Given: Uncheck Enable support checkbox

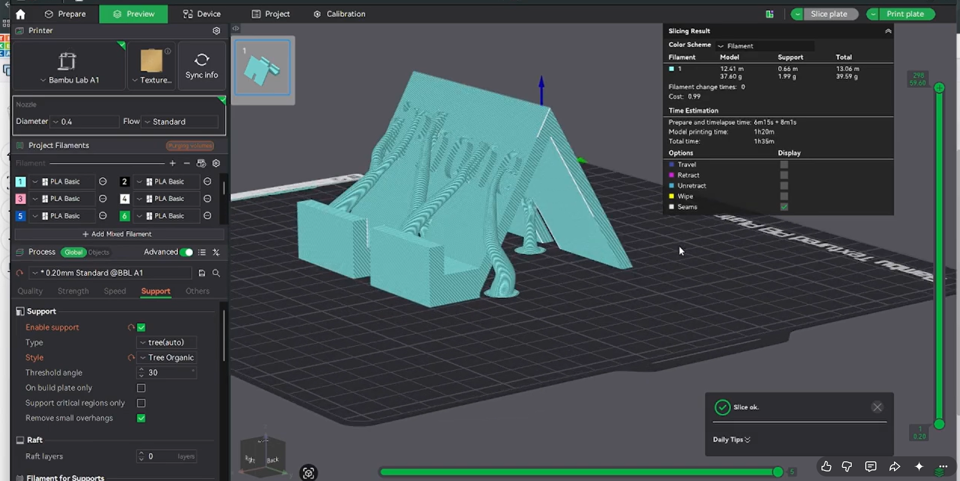Looking at the screenshot, I should (141, 327).
